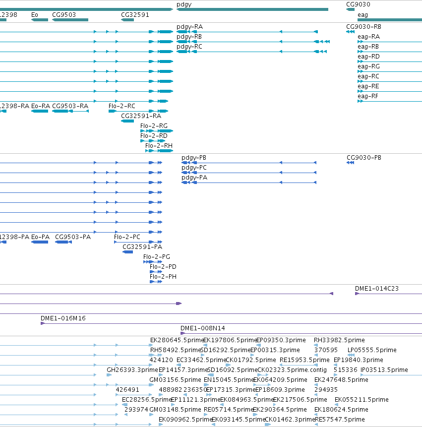Click the pdgy-PB protein label
The image size is (422, 427).
click(x=194, y=158)
